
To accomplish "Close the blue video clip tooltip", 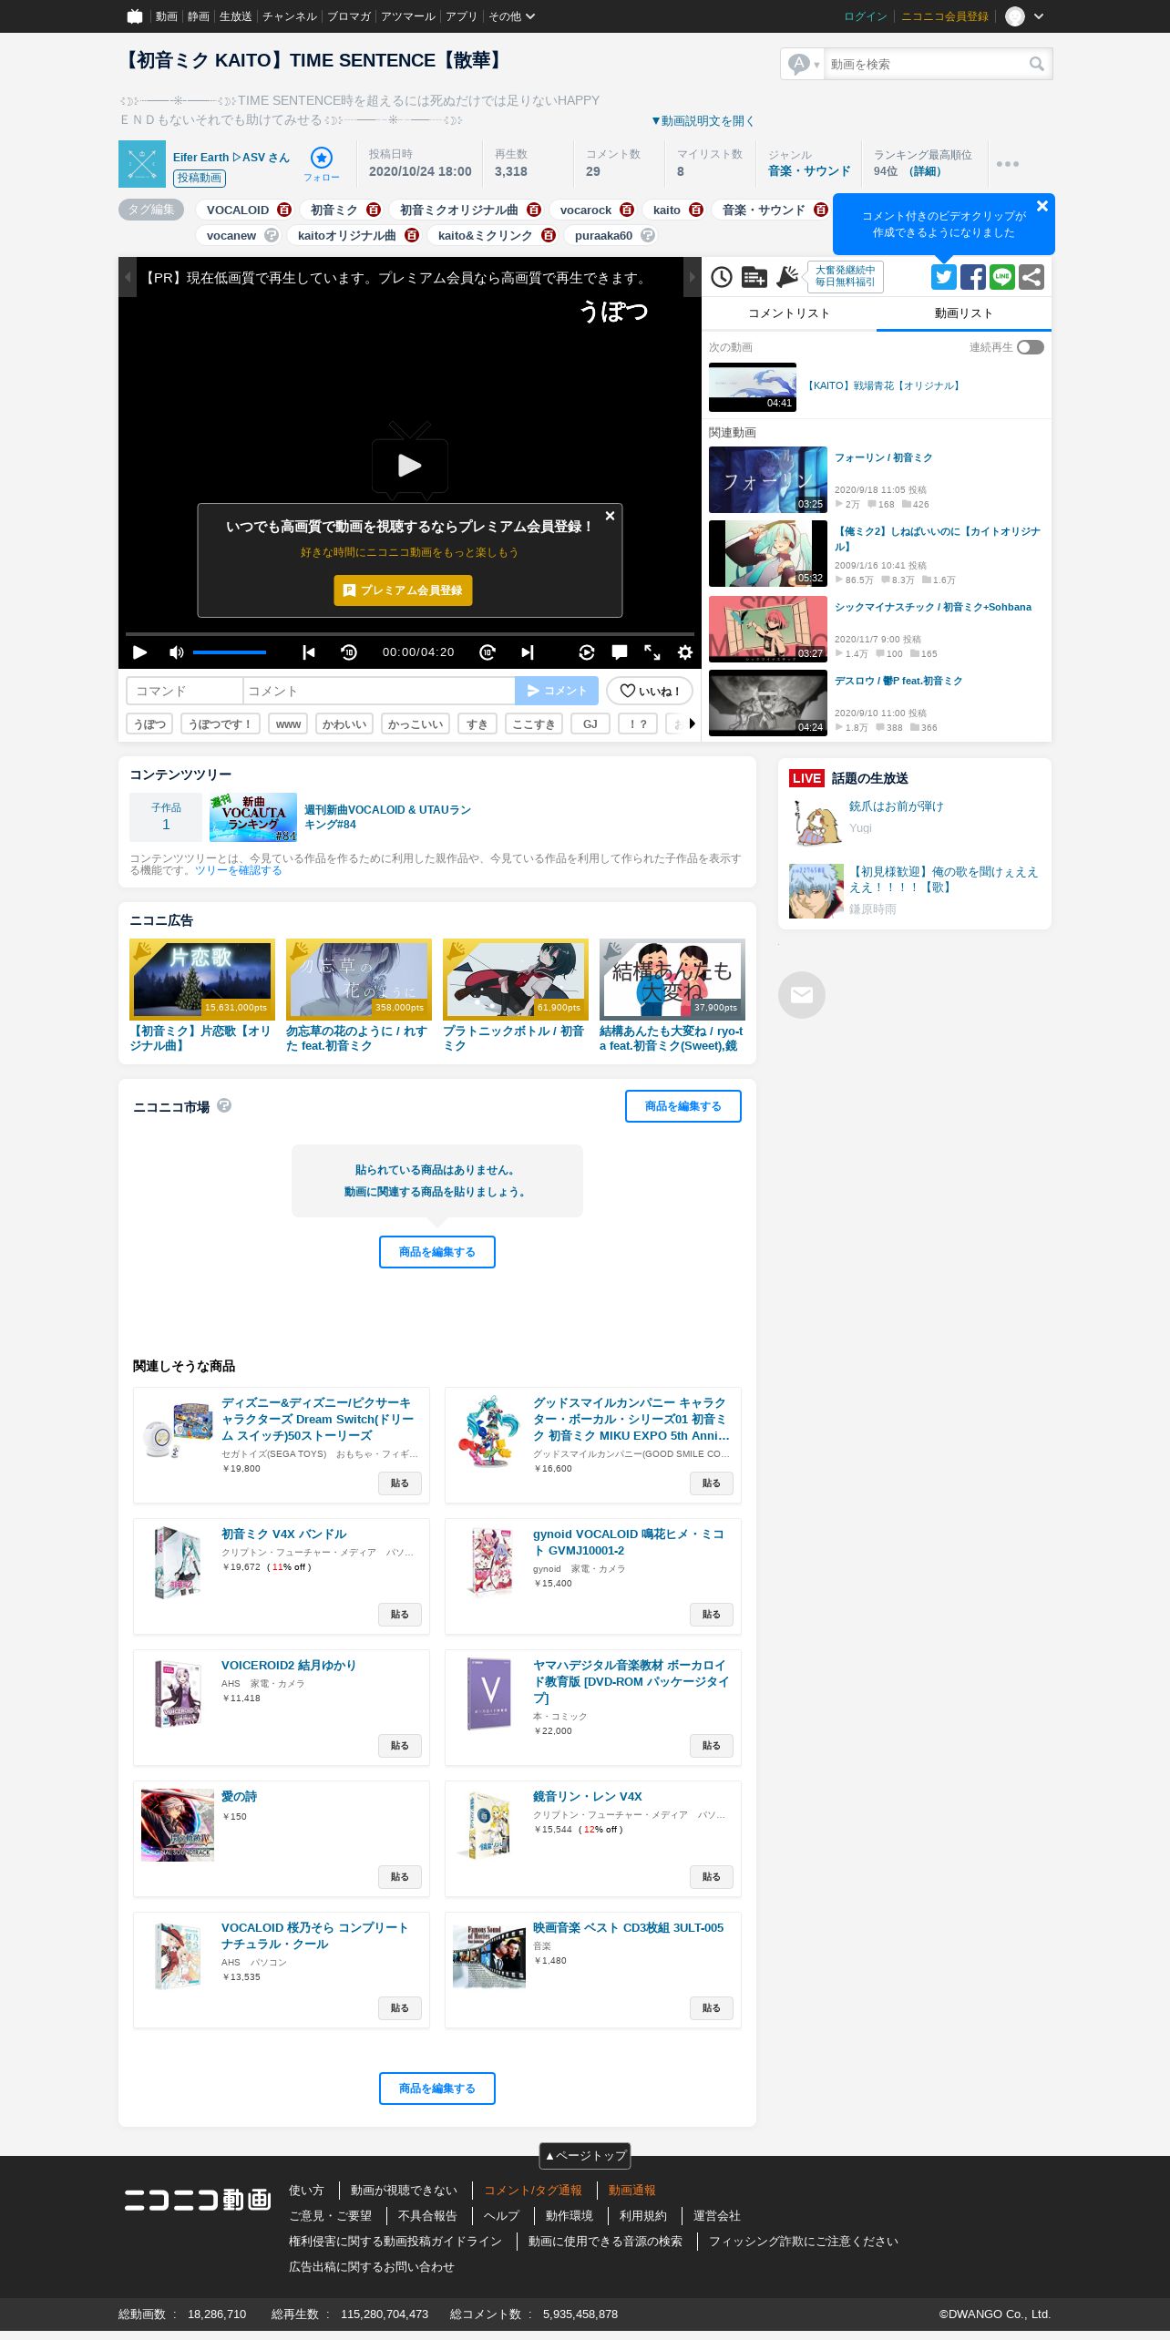I will [x=1042, y=207].
